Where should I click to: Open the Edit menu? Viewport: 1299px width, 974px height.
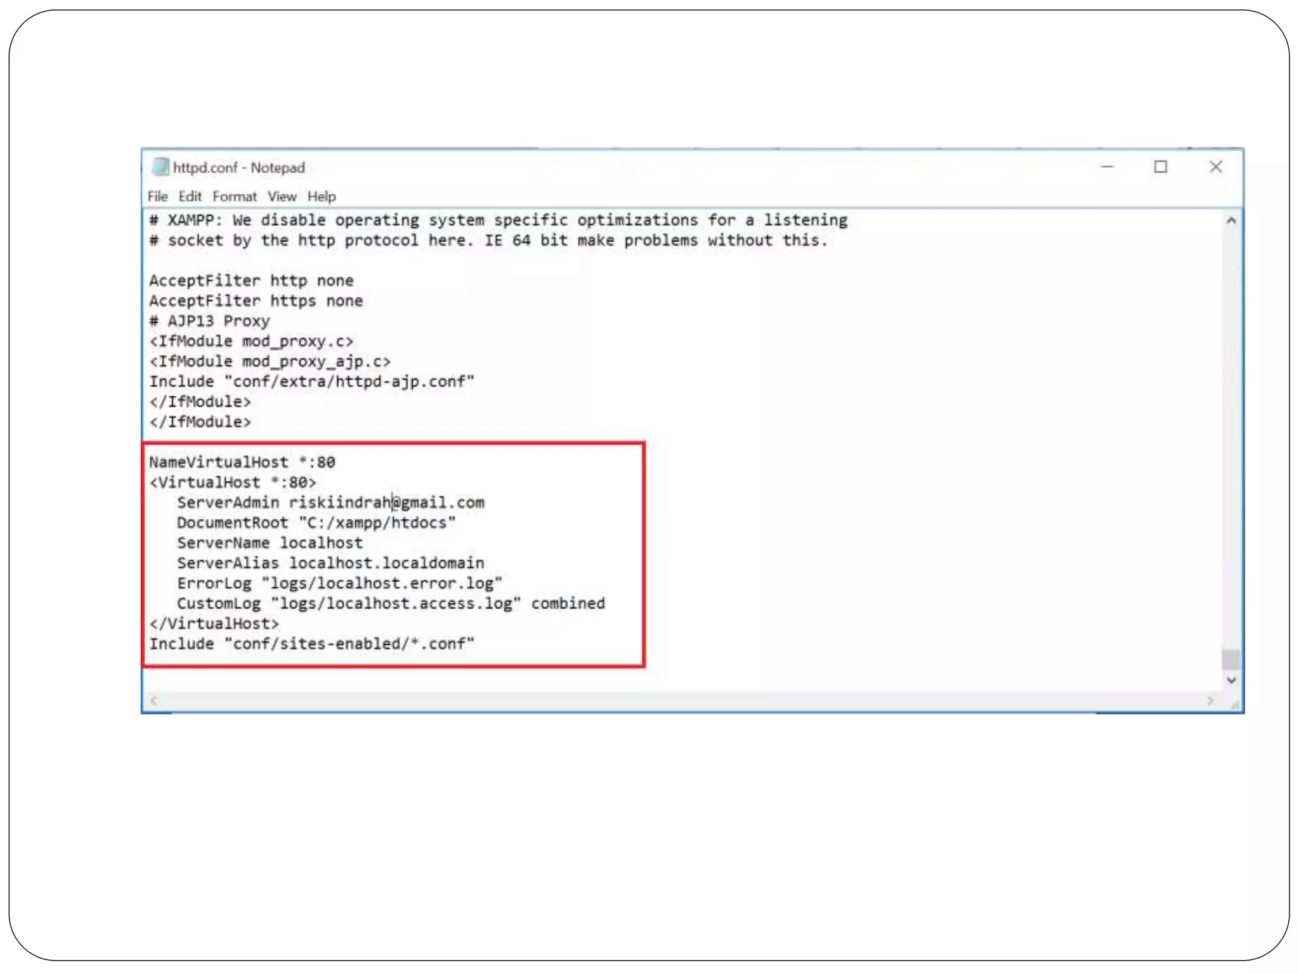click(190, 197)
